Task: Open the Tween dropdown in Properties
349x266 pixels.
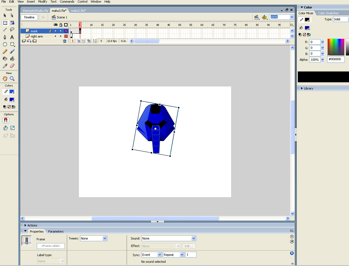Action: click(x=105, y=238)
